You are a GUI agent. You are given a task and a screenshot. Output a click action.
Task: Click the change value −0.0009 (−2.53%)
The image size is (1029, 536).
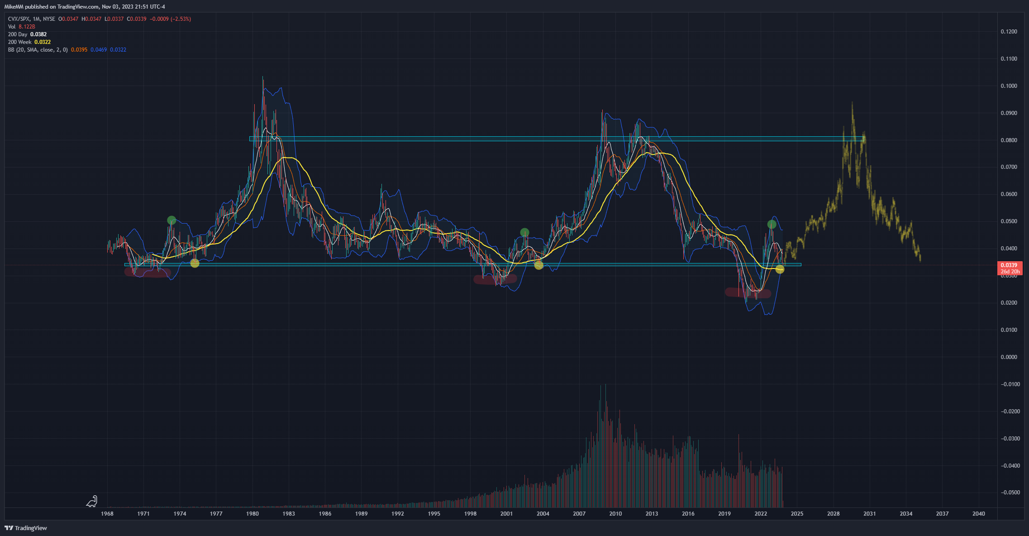170,19
